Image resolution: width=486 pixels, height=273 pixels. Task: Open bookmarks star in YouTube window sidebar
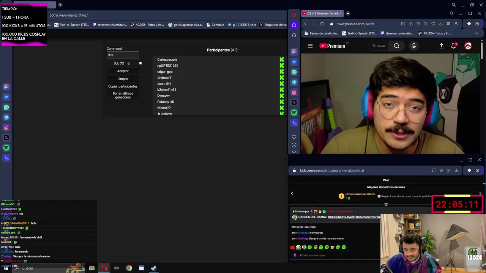(294, 35)
